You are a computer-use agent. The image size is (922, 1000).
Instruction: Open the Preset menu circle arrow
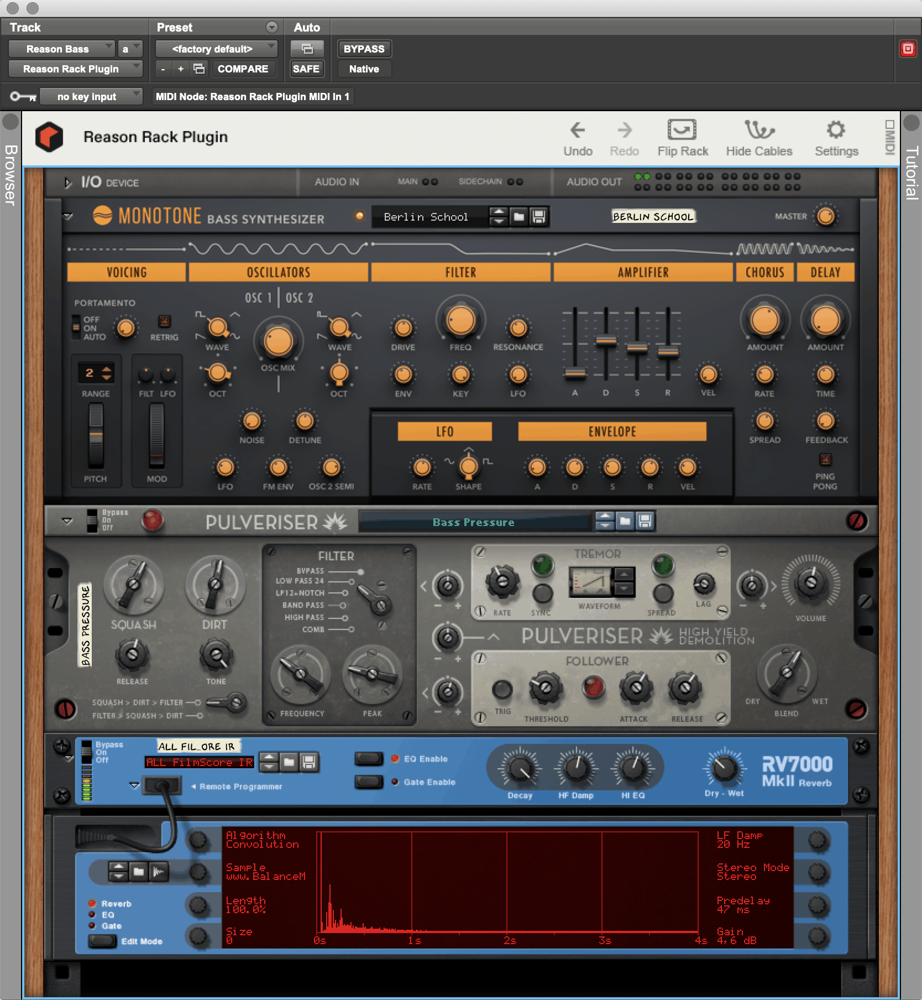click(x=271, y=27)
